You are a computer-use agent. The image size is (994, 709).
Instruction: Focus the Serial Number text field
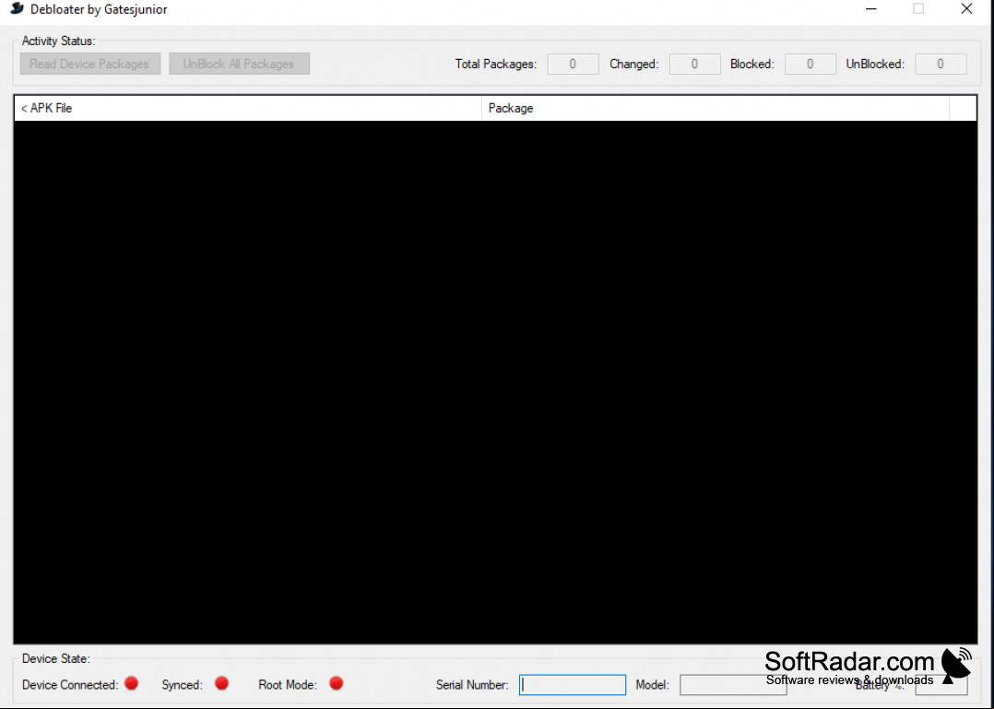(573, 684)
